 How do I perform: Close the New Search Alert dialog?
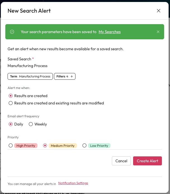[x=159, y=11]
